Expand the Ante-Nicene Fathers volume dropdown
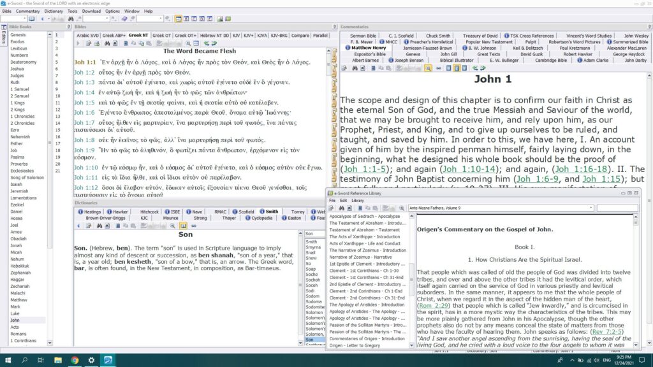This screenshot has height=367, width=653. point(591,208)
